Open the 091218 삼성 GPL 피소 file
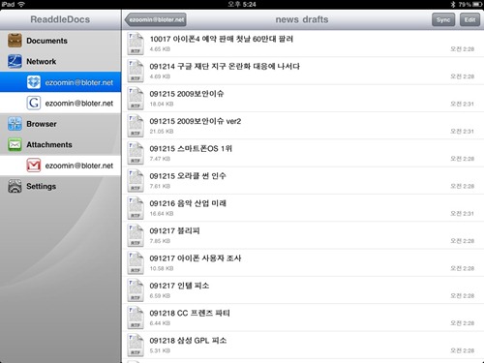This screenshot has width=484, height=363. click(303, 346)
